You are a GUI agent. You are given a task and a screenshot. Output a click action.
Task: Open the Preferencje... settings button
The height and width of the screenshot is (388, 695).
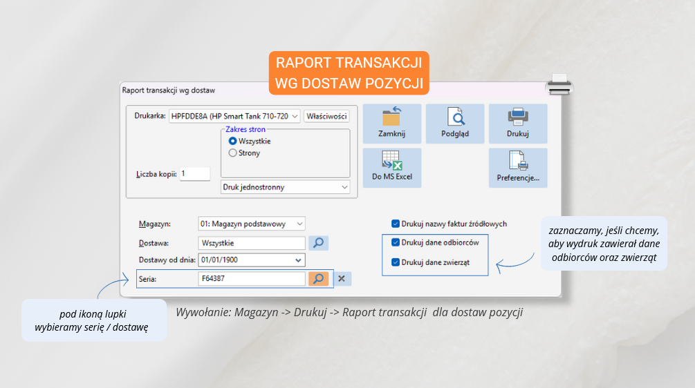coord(518,168)
